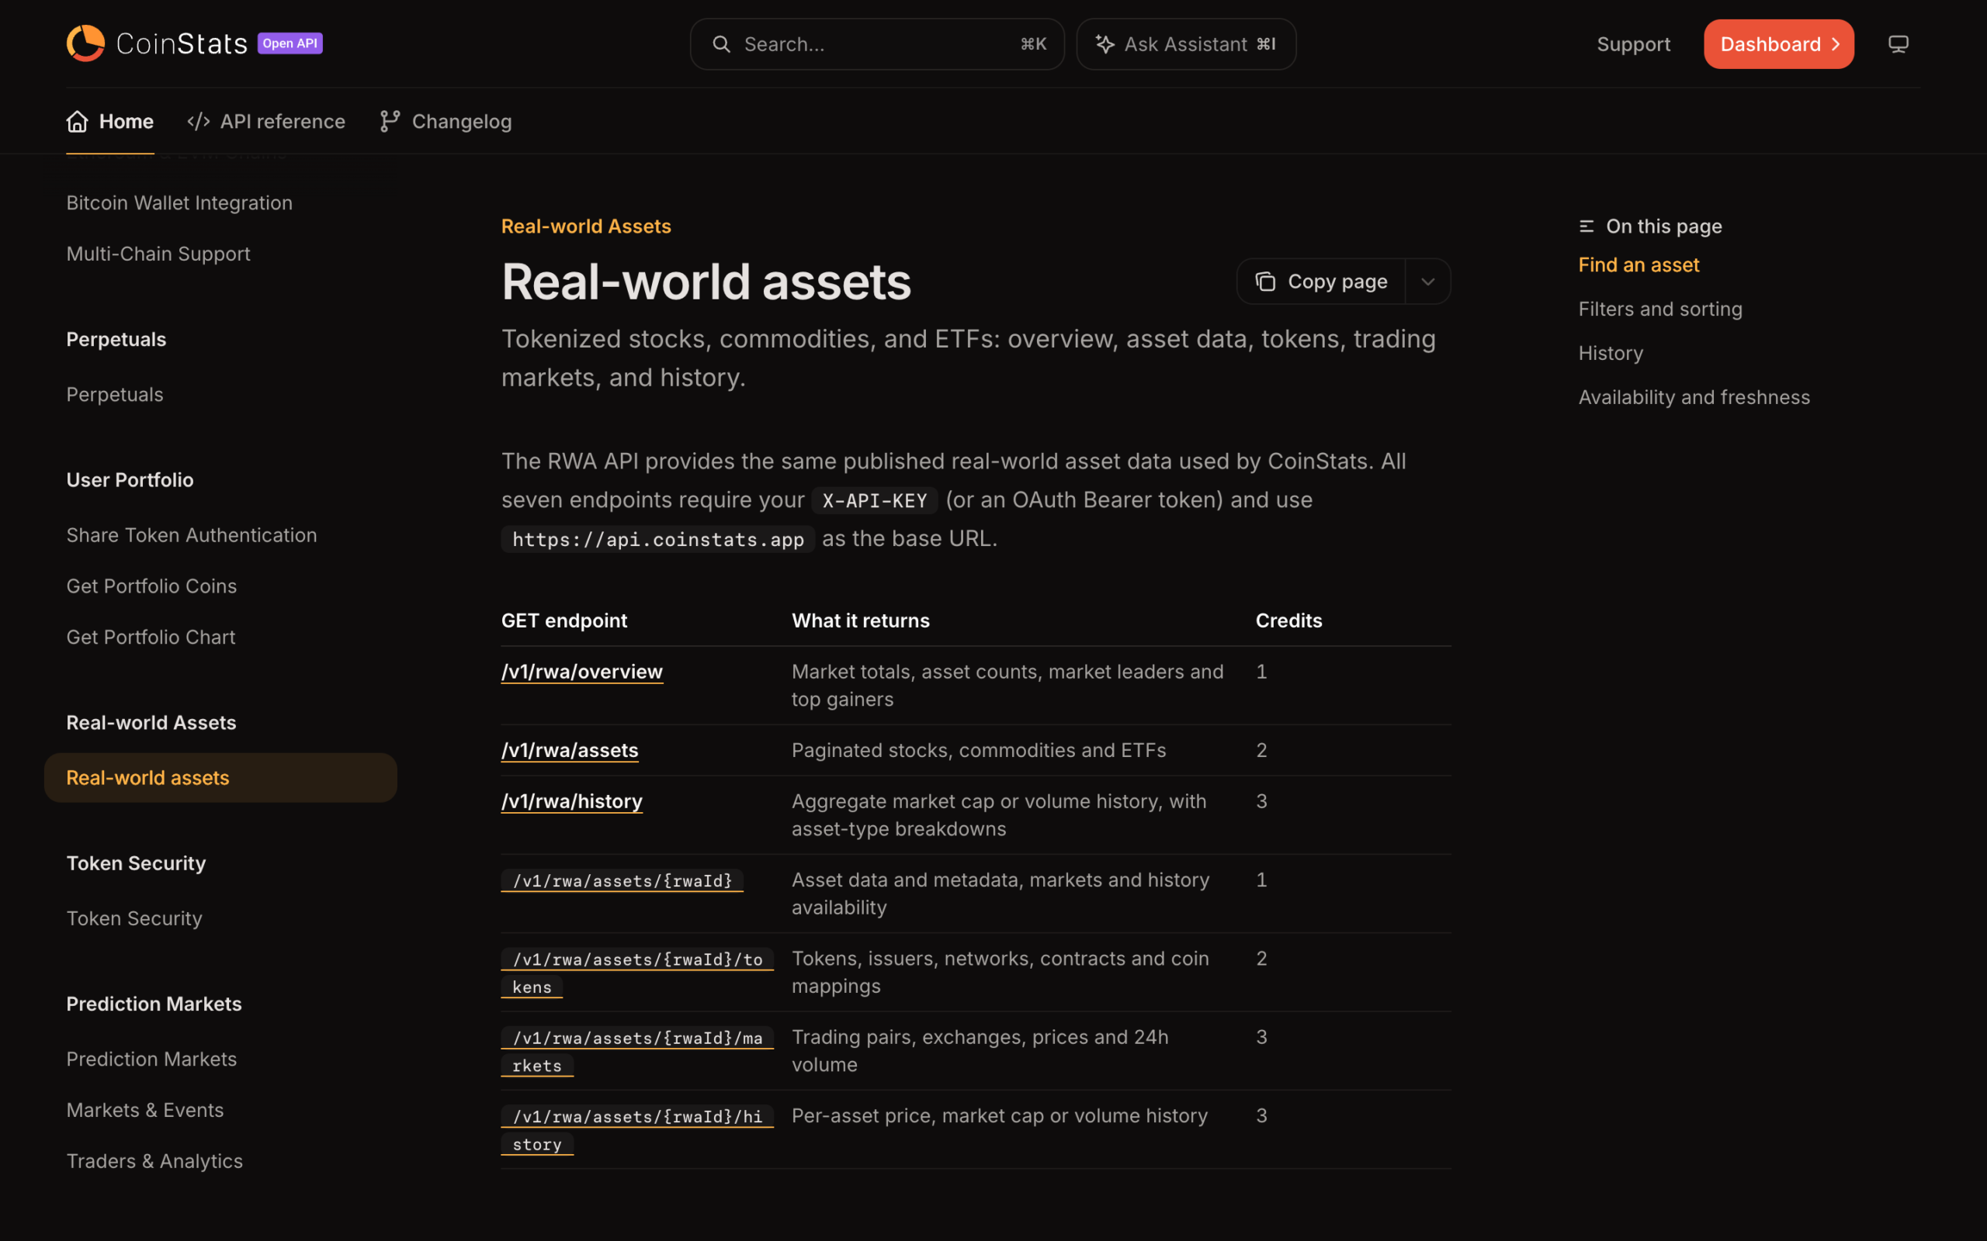The image size is (1987, 1241).
Task: Click the Open API badge
Action: [x=290, y=43]
